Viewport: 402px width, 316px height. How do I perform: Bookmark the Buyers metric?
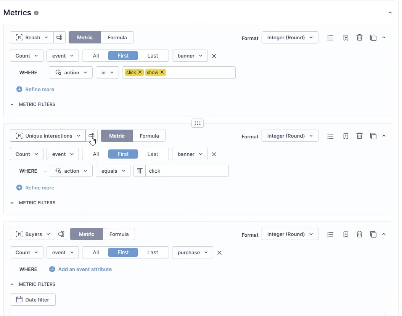point(346,234)
